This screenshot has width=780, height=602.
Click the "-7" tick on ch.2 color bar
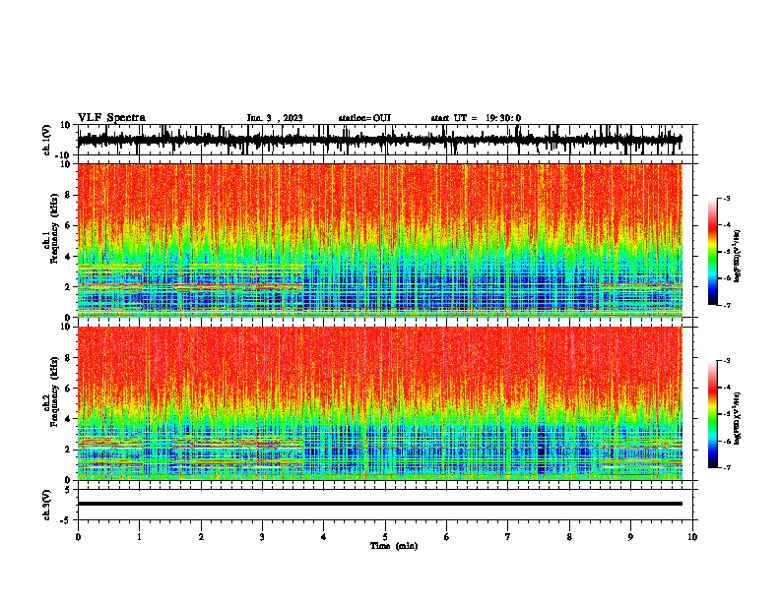727,468
